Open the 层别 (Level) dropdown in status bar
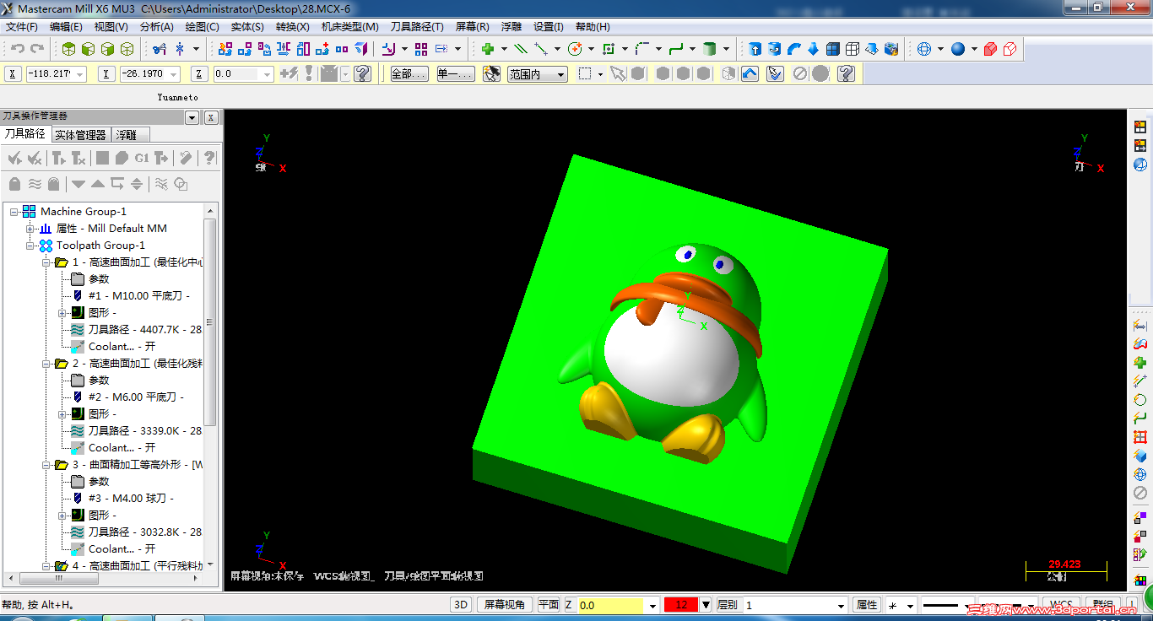Image resolution: width=1153 pixels, height=621 pixels. (x=842, y=604)
